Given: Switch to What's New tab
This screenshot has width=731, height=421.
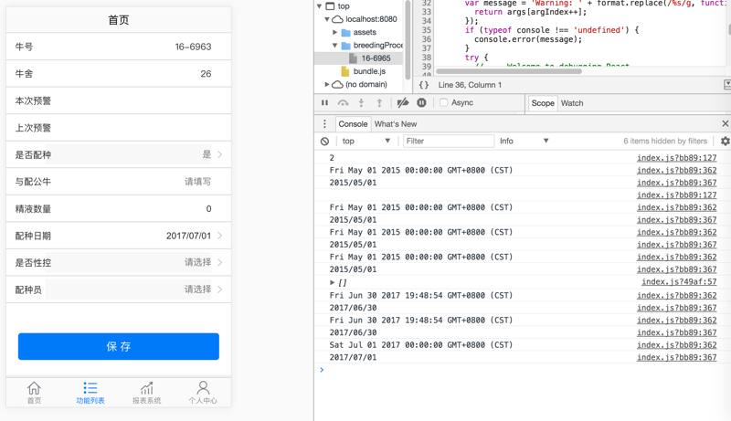Looking at the screenshot, I should (x=396, y=124).
